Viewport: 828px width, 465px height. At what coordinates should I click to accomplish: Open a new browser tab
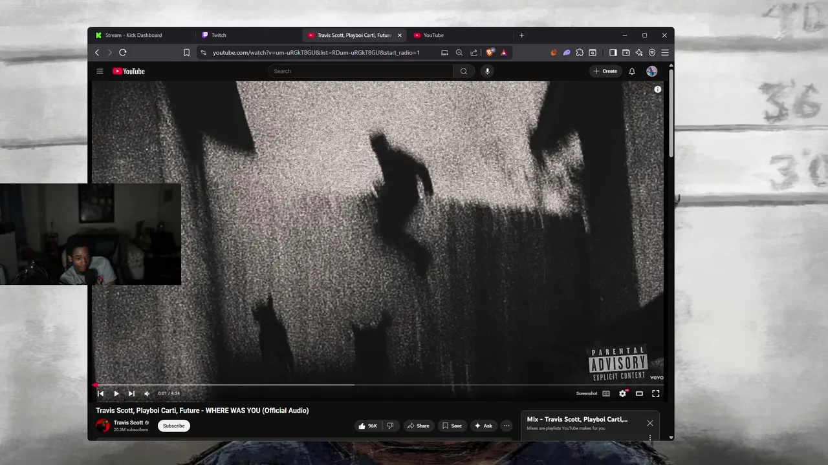click(x=521, y=35)
